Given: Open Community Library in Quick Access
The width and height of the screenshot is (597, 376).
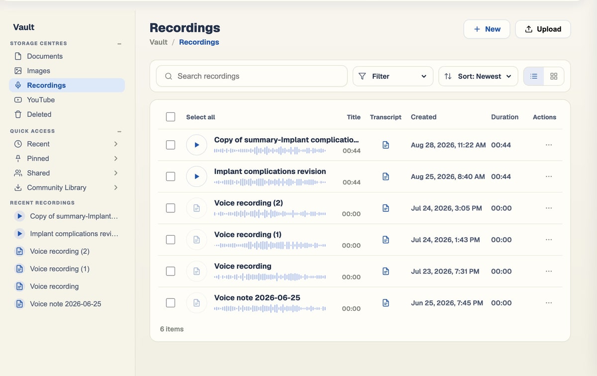Looking at the screenshot, I should click(67, 188).
